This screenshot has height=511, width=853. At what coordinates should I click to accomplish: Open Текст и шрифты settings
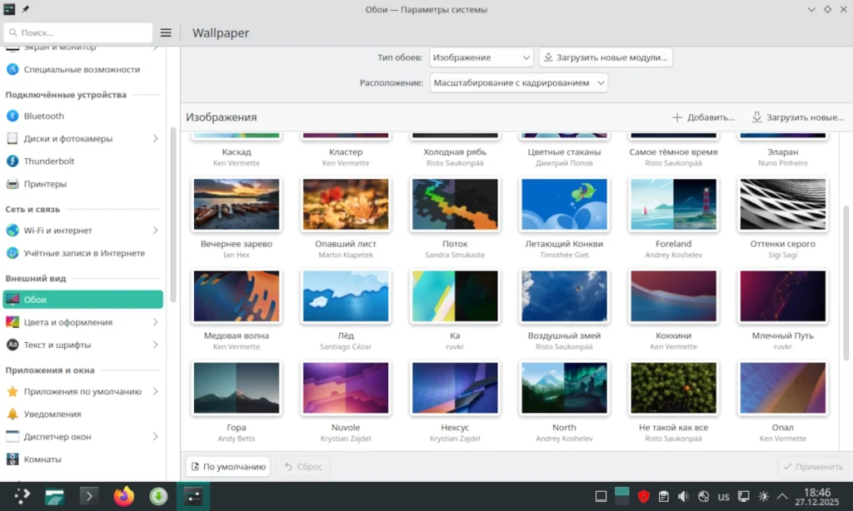(x=82, y=345)
